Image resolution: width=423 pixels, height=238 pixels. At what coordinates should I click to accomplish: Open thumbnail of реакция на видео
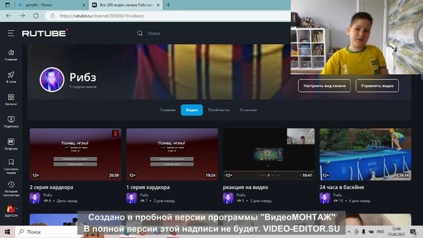pos(269,154)
